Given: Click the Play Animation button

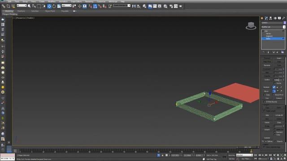Looking at the screenshot, I should point(263,155).
